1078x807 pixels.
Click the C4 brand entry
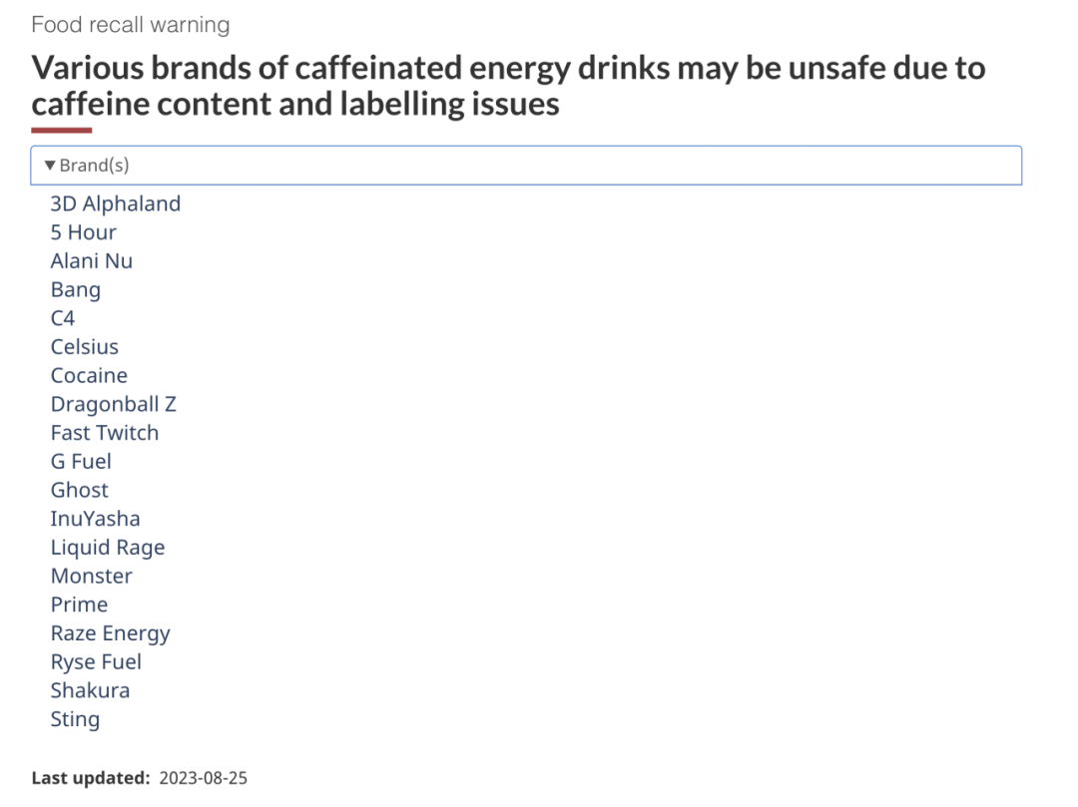(63, 318)
